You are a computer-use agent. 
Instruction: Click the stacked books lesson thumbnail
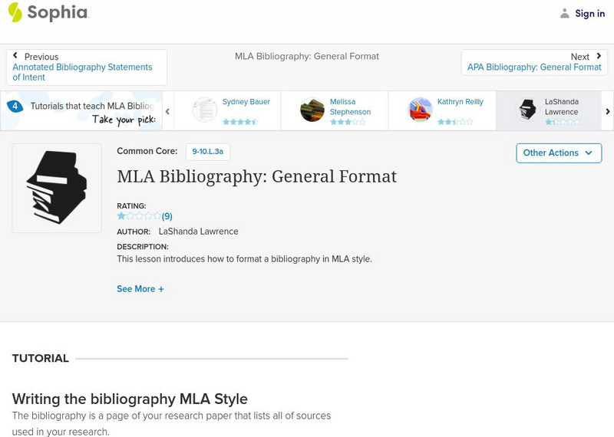click(x=57, y=188)
